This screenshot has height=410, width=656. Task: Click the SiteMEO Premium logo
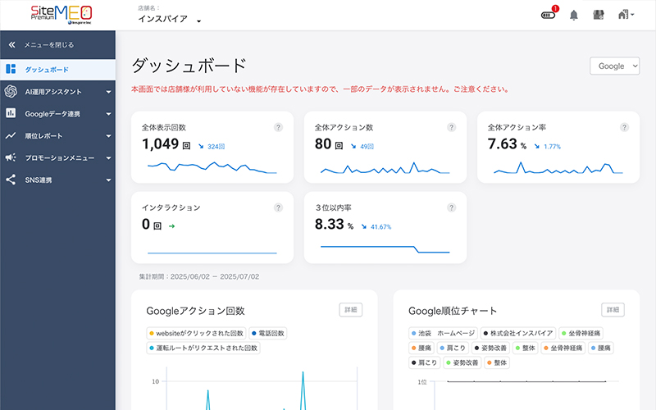[x=61, y=14]
